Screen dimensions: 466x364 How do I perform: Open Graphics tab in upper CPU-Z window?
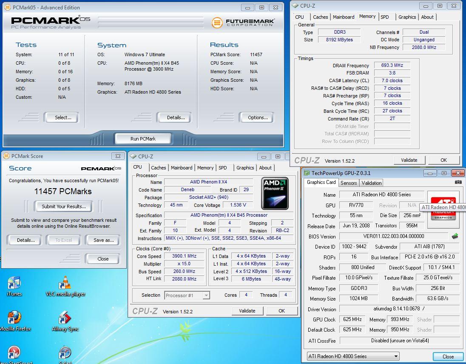pos(407,17)
